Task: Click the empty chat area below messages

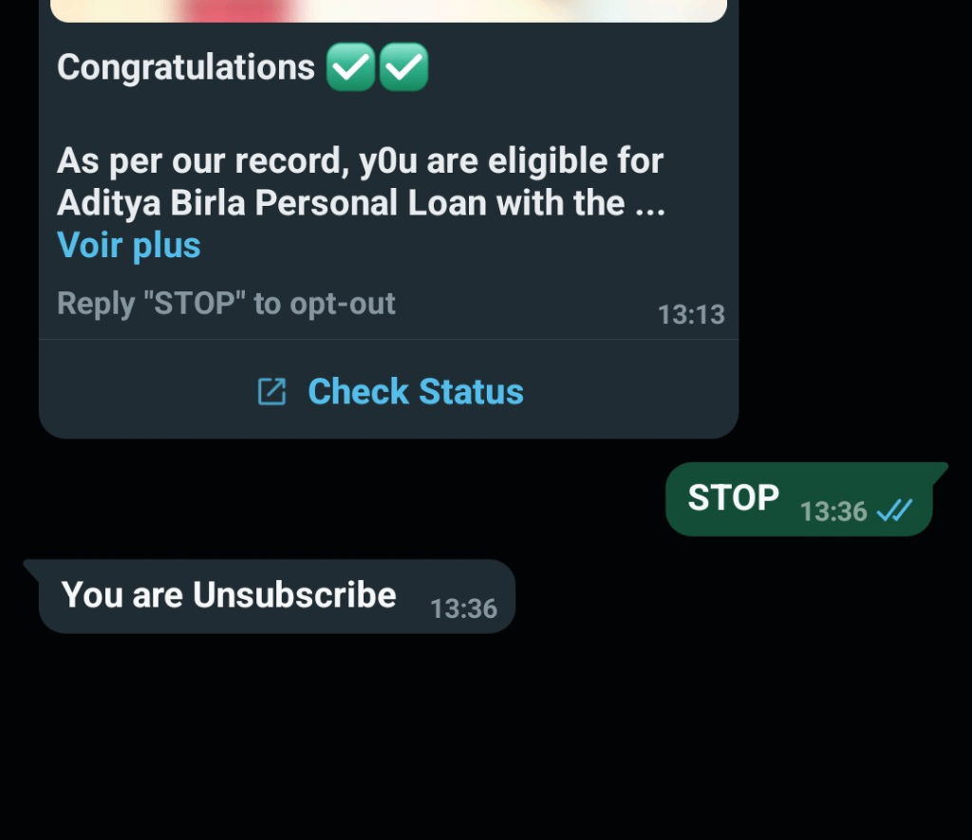Action: tap(486, 740)
